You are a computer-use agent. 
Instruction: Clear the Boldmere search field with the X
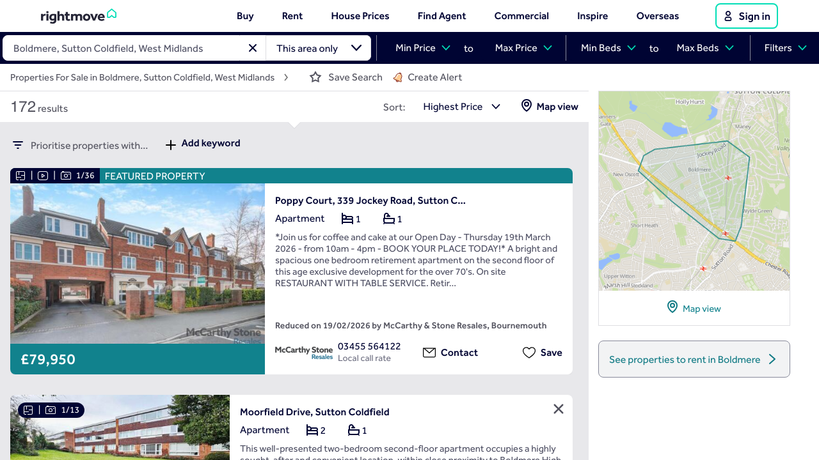click(252, 47)
